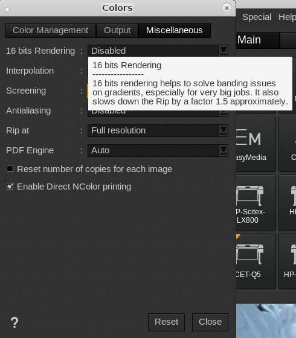Click the Reset button

point(166,322)
